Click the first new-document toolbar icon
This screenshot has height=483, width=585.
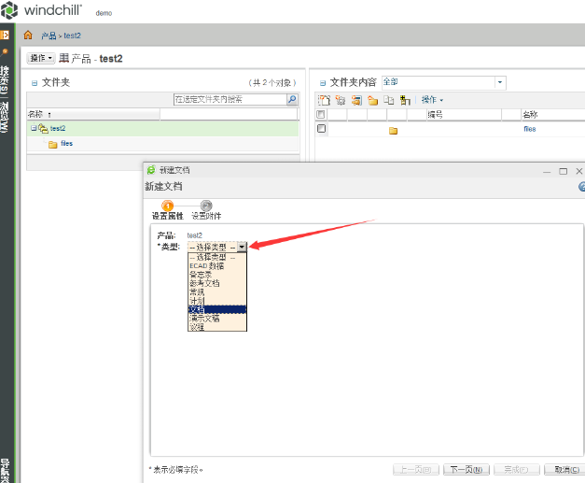[324, 100]
